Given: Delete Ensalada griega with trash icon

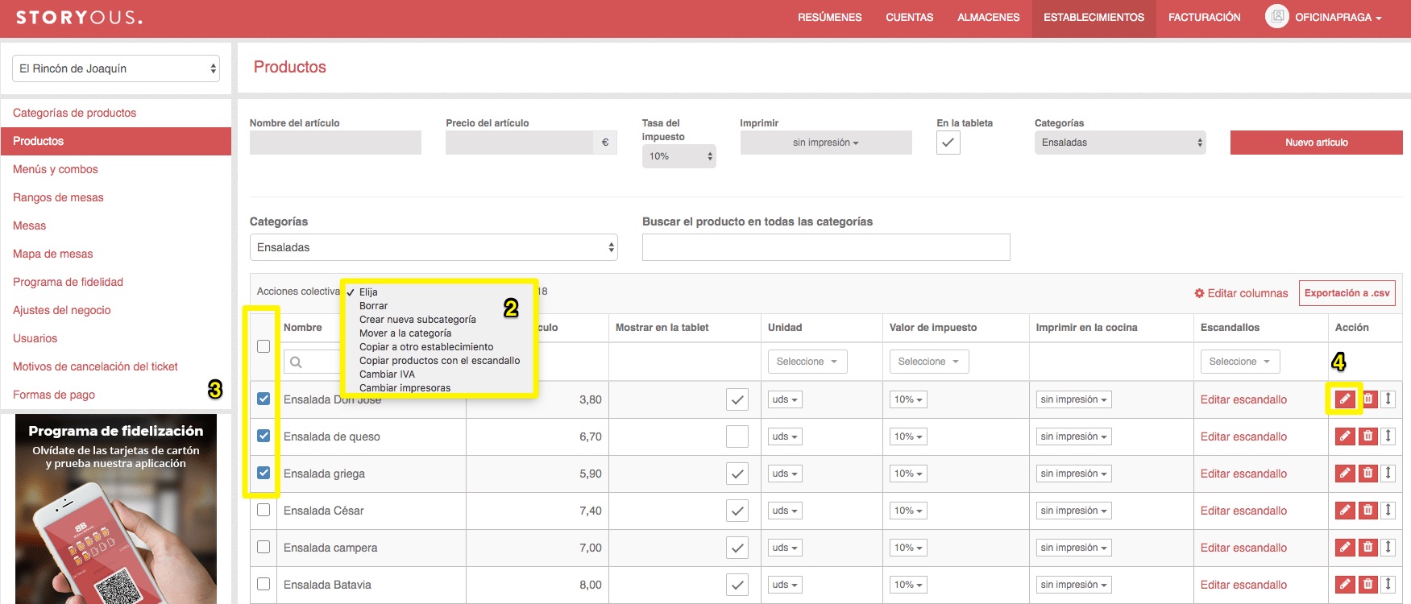Looking at the screenshot, I should 1367,473.
